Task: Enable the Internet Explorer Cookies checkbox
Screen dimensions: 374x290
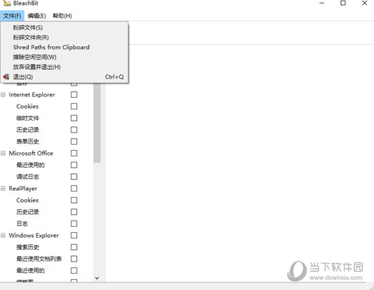Action: (x=74, y=106)
